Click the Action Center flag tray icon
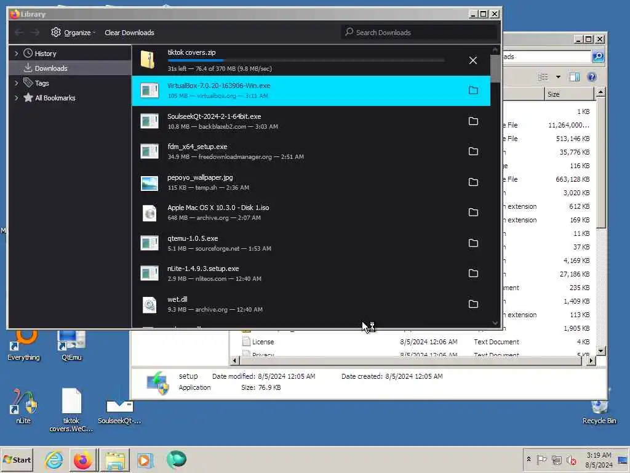This screenshot has height=473, width=630. click(541, 459)
